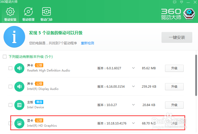Click the Intel(R) HD Graphics display icon
The width and height of the screenshot is (198, 134).
pos(19,123)
